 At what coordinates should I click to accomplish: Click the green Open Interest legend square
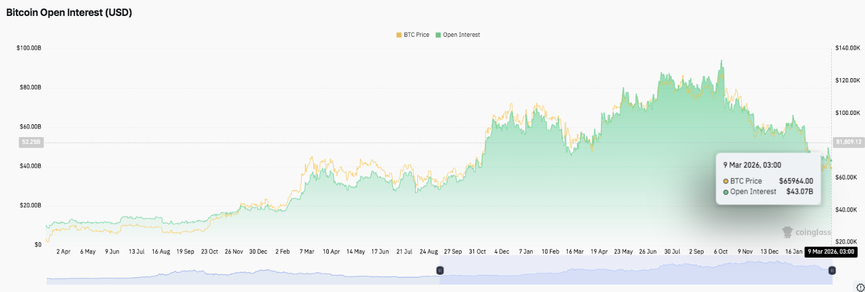pyautogui.click(x=438, y=35)
